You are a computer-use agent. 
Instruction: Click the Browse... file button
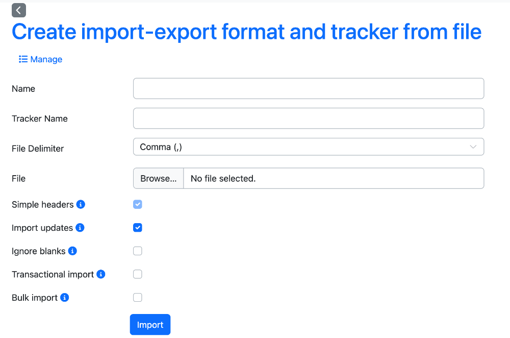click(x=159, y=178)
